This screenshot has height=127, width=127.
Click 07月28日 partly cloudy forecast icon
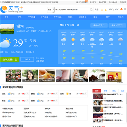83,40
